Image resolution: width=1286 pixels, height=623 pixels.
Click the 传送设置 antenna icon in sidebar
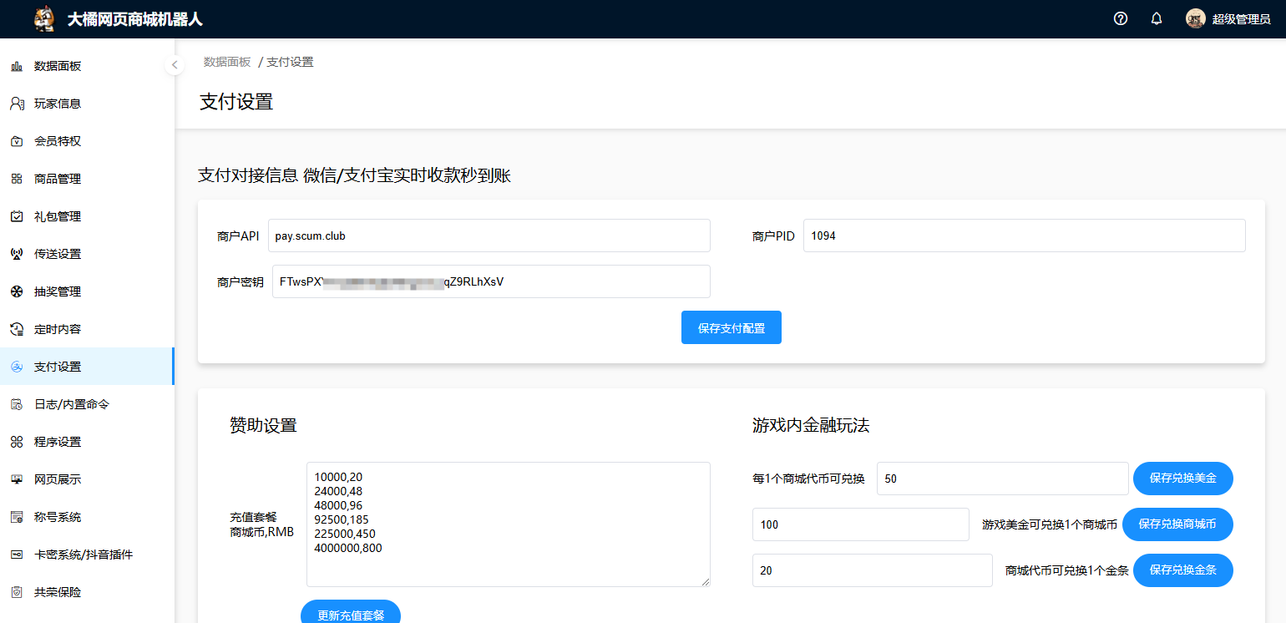coord(17,254)
